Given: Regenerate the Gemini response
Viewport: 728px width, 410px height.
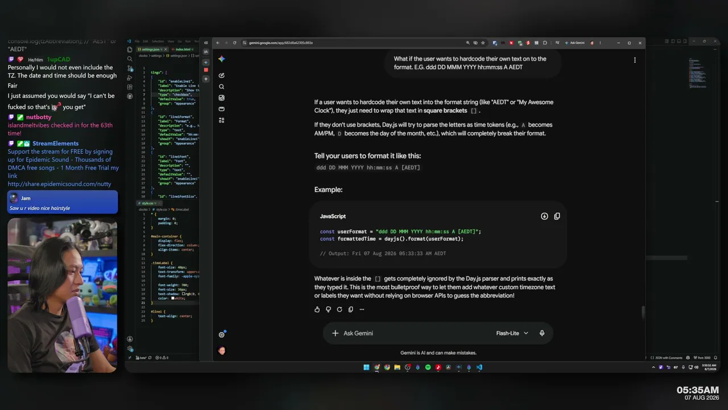Looking at the screenshot, I should 340,309.
